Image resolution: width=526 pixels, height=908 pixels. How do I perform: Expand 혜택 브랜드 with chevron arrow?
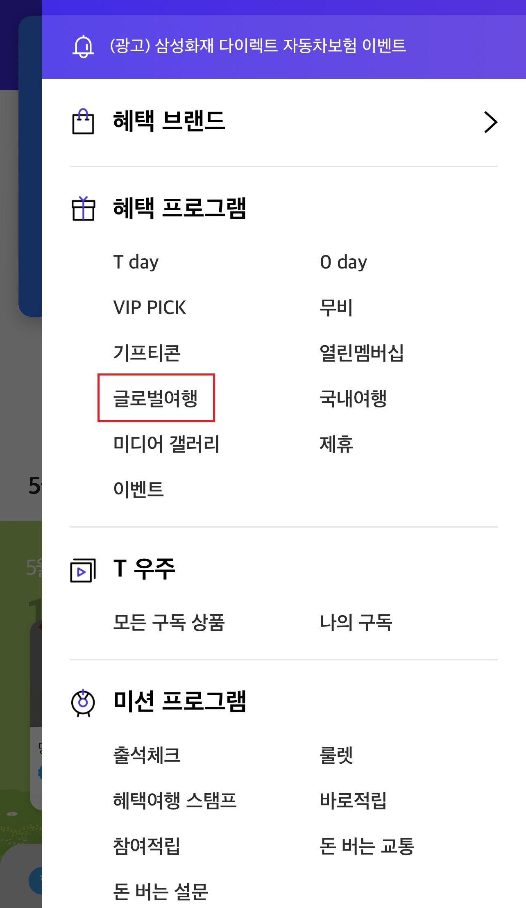coord(490,122)
